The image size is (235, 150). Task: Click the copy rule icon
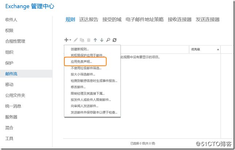point(82,40)
